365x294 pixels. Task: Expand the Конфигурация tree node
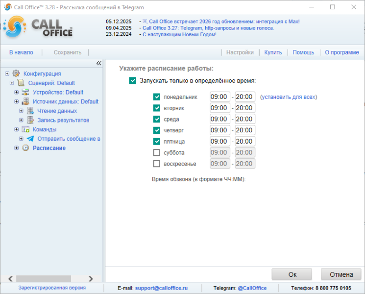coord(7,73)
